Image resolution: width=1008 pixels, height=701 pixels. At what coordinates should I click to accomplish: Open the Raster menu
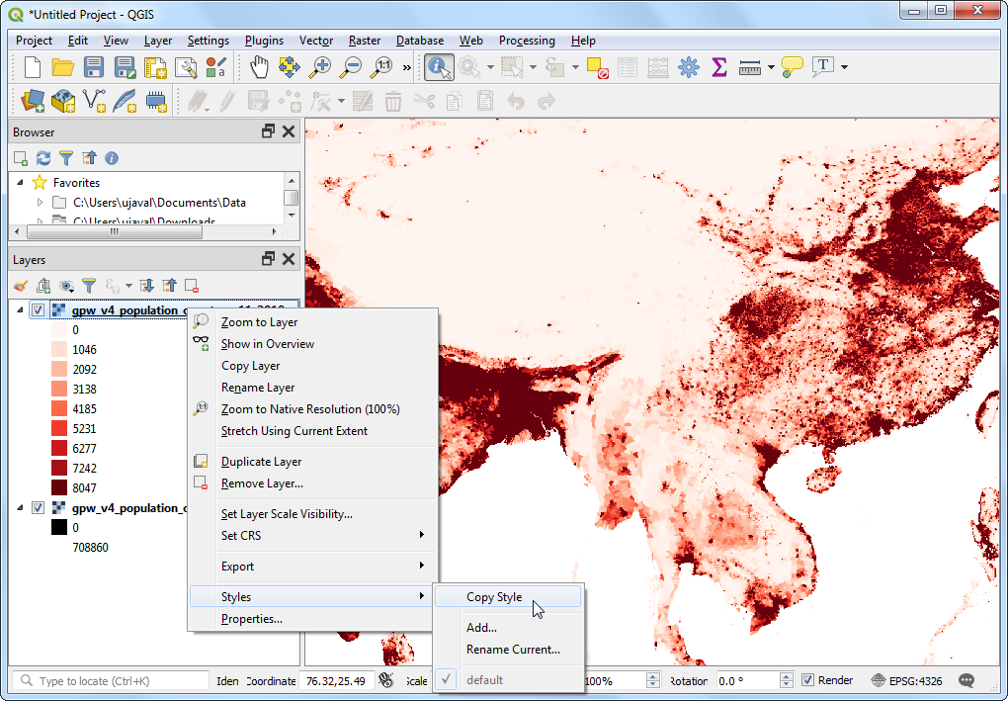coord(365,41)
